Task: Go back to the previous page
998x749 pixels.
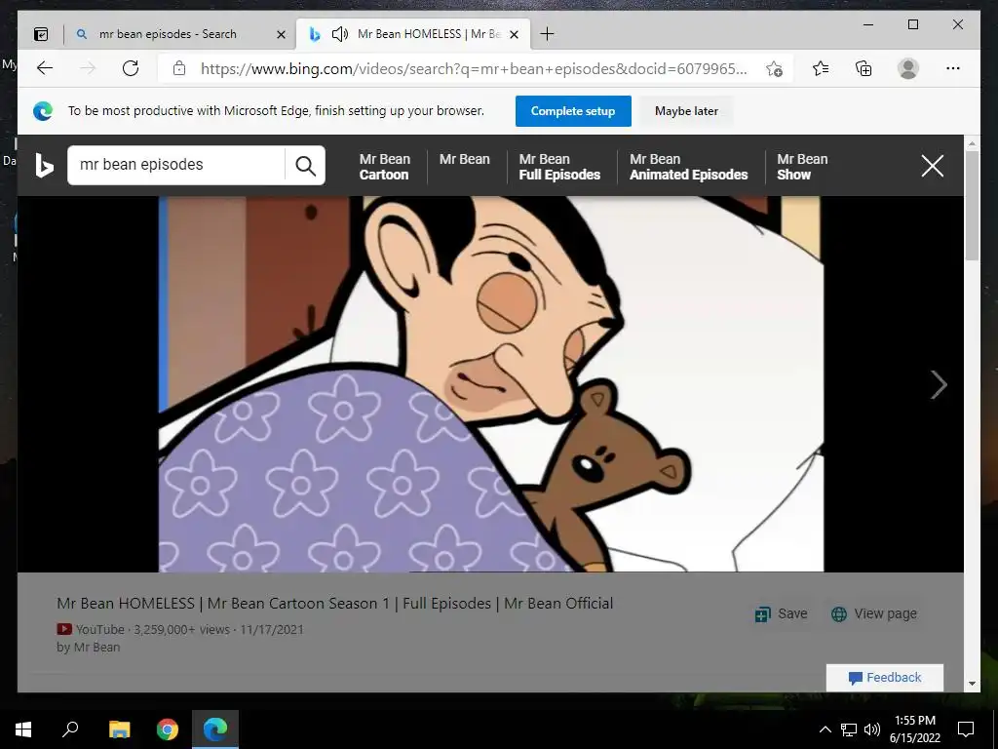Action: [45, 68]
